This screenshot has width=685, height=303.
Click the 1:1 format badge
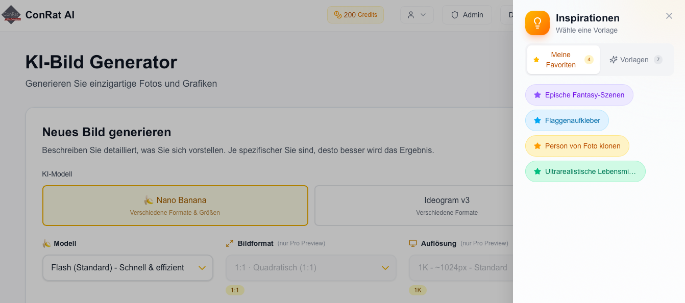tap(235, 290)
